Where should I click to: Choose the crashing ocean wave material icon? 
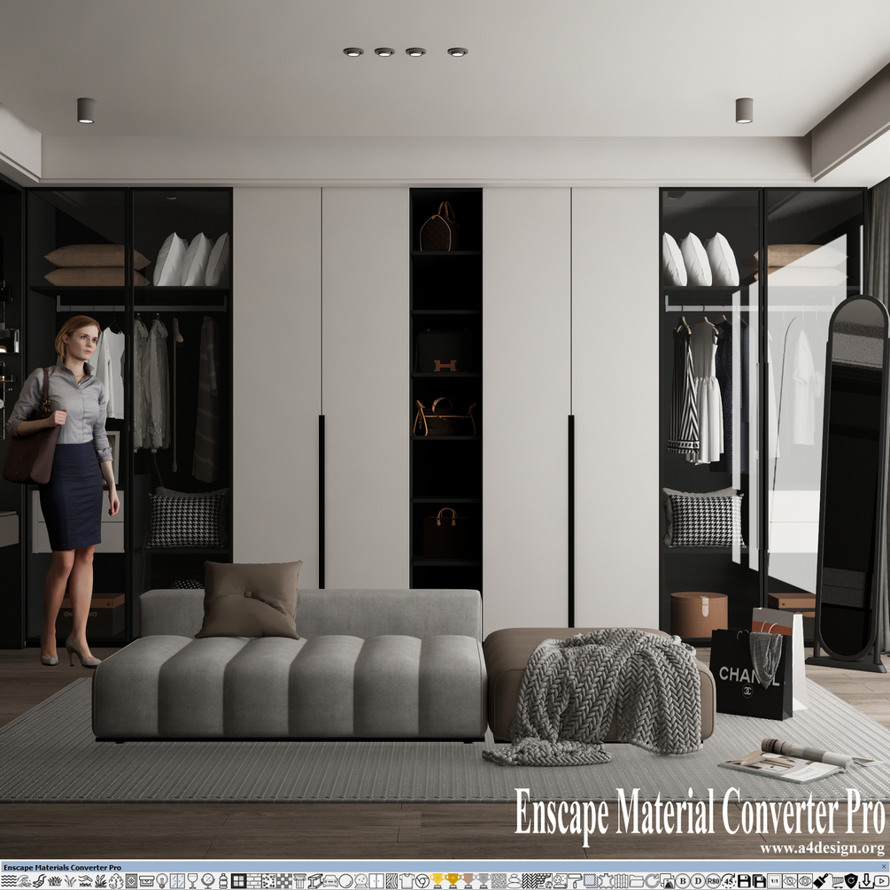[x=23, y=881]
